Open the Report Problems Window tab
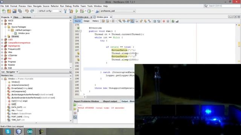 86,101
